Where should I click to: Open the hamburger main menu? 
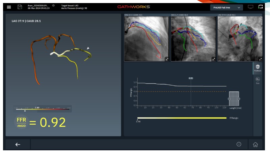[x=9, y=7]
